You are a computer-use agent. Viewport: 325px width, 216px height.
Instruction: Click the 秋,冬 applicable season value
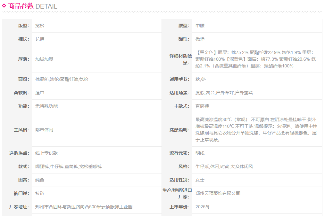coord(201,79)
